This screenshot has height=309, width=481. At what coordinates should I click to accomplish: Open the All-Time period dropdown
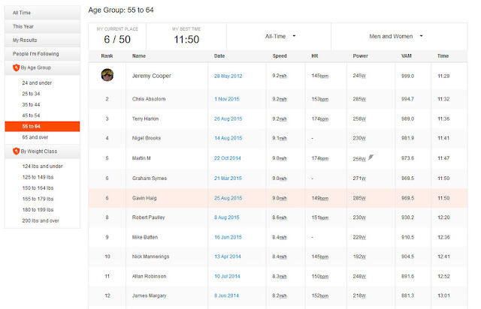281,35
